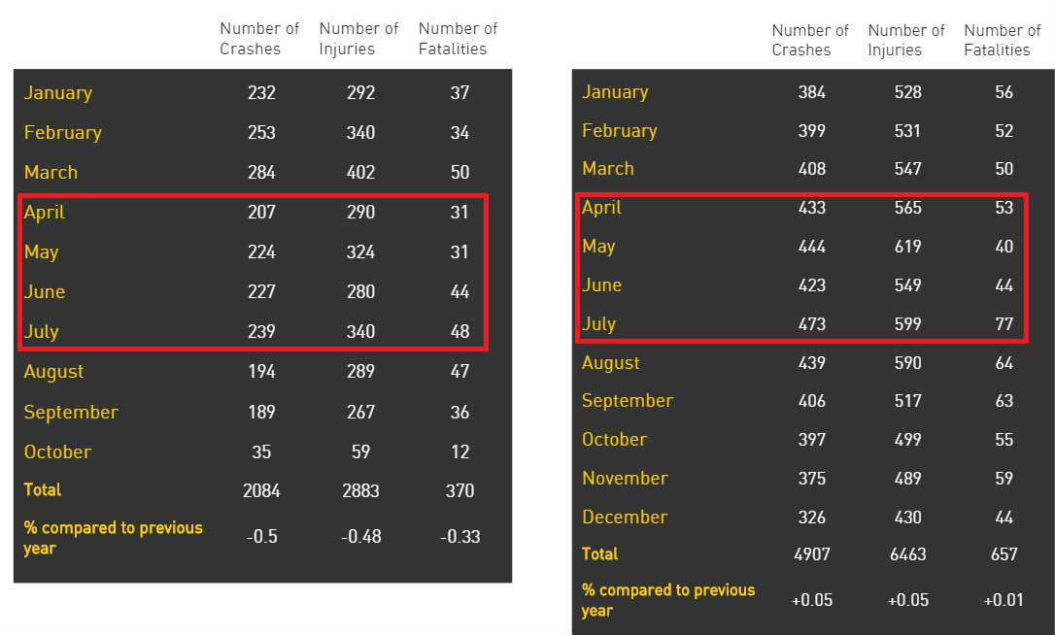Image resolution: width=1055 pixels, height=635 pixels.
Task: Click the 194 crashes value for August
Action: (x=261, y=371)
